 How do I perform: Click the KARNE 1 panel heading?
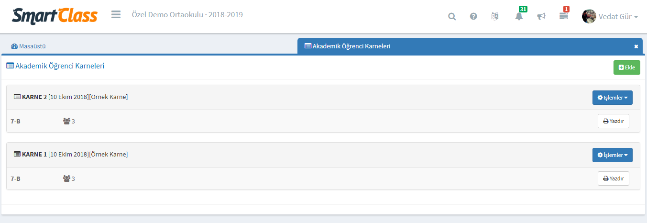[71, 155]
